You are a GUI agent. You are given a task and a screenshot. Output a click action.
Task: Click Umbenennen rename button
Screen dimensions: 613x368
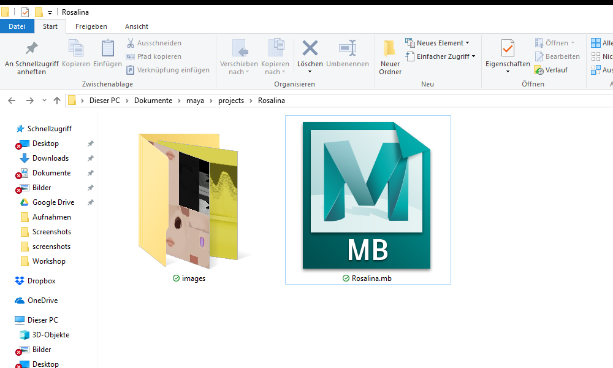(348, 53)
